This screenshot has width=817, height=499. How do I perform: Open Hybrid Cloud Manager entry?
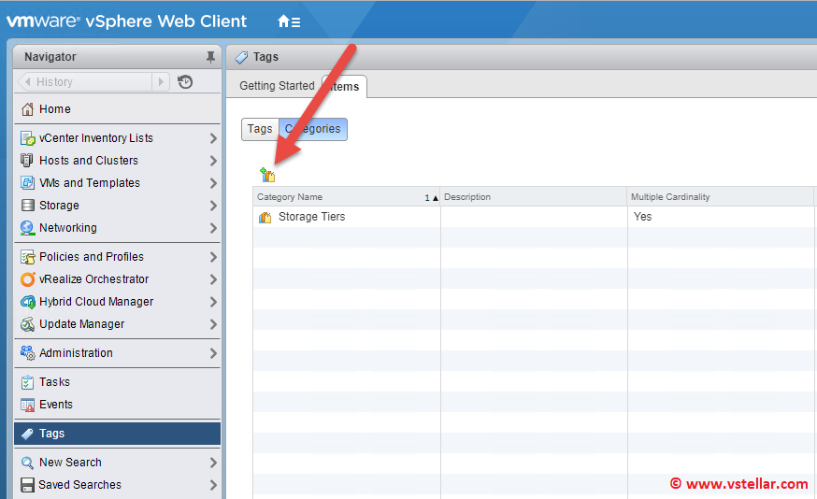click(x=95, y=302)
